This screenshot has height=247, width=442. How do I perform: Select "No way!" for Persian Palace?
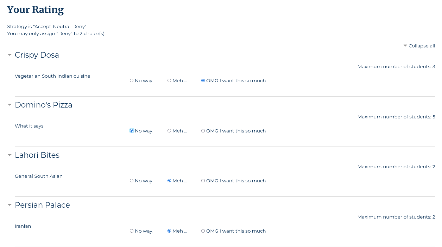[132, 231]
